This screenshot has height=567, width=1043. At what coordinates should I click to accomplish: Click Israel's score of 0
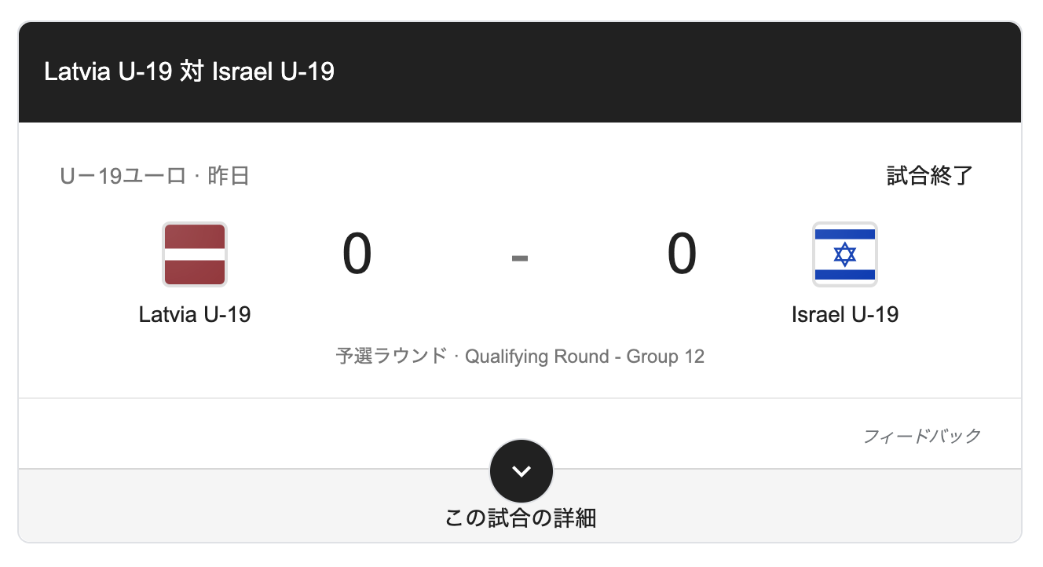pos(682,254)
